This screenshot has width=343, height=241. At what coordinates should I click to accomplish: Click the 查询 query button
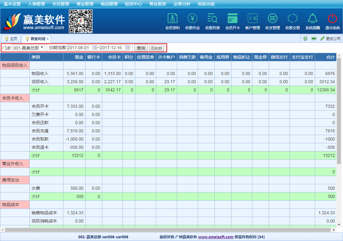[141, 48]
